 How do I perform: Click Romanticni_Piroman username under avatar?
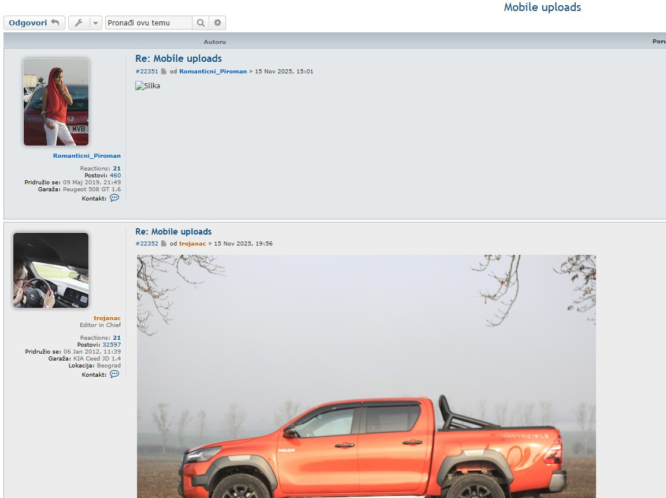point(87,156)
